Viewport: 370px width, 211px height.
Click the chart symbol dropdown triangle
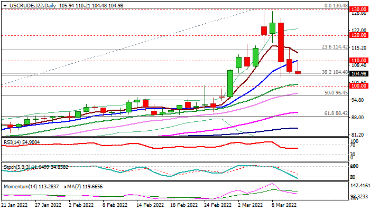tap(5, 6)
